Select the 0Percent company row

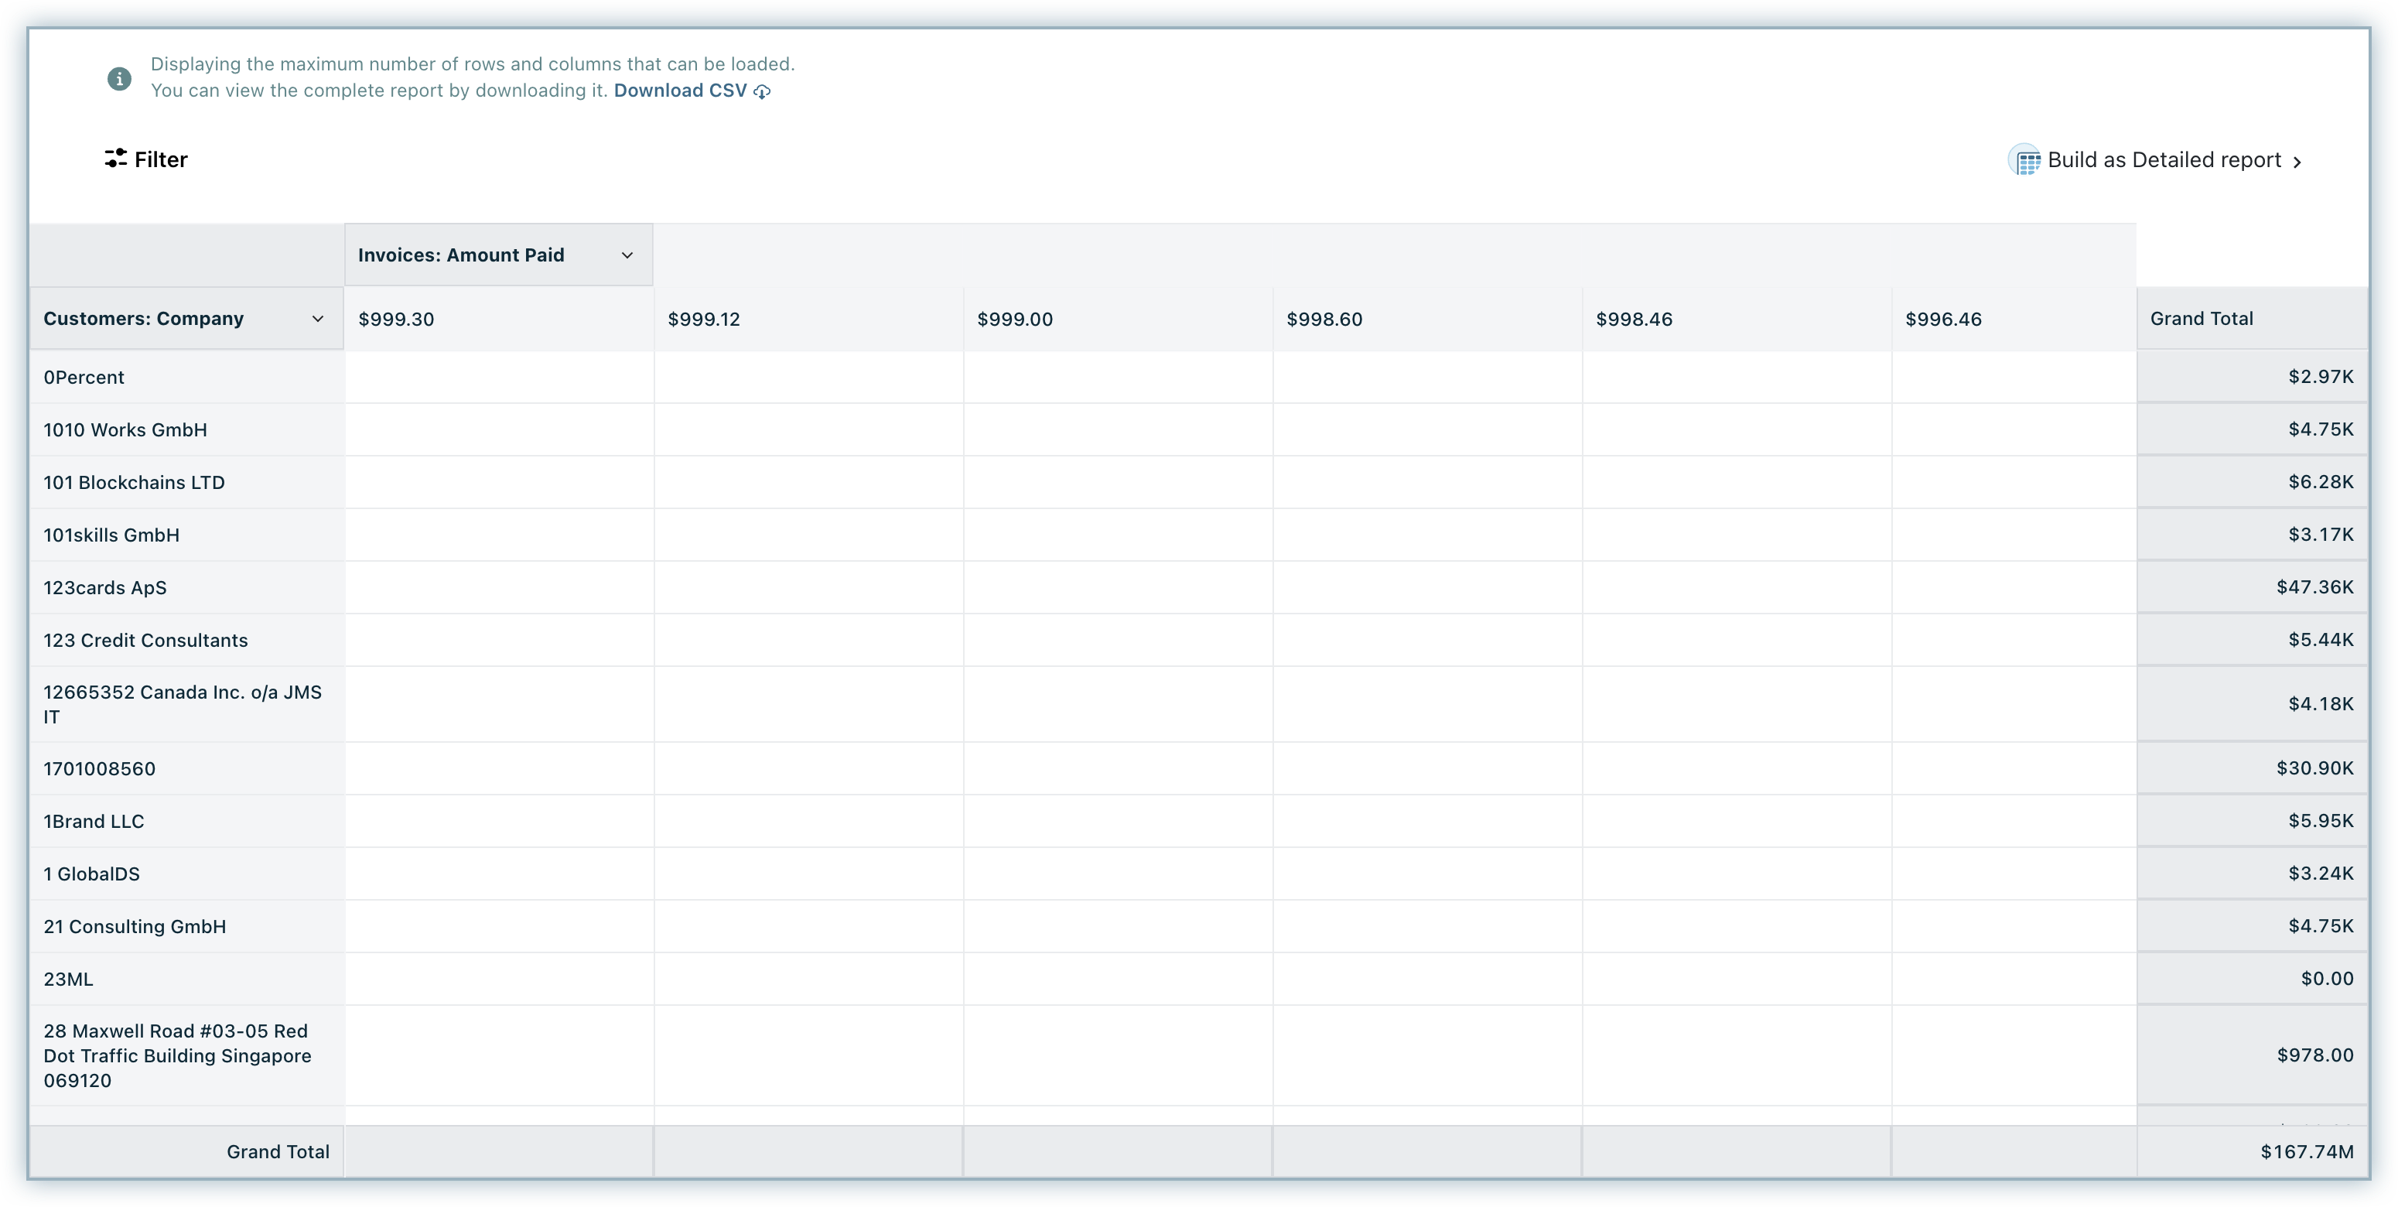click(84, 378)
